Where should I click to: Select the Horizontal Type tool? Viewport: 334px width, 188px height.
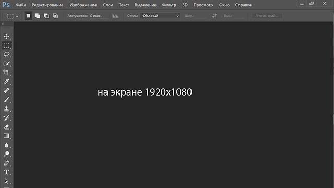pyautogui.click(x=6, y=172)
